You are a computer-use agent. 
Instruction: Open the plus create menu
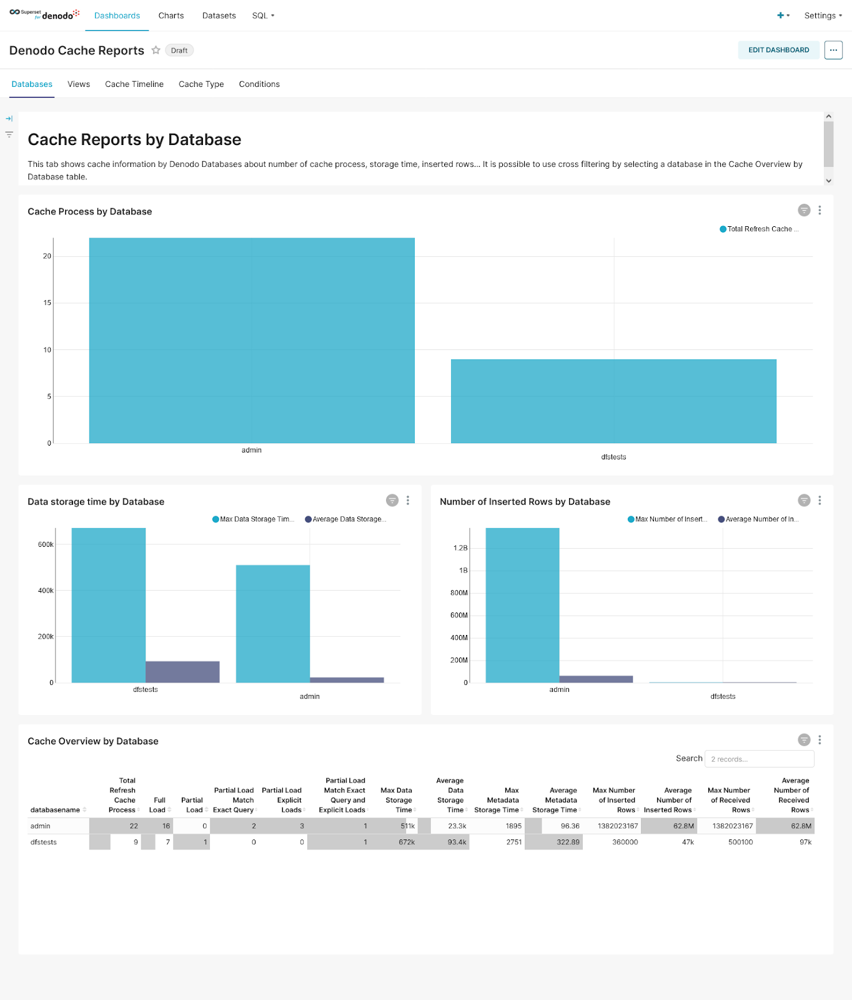point(783,16)
